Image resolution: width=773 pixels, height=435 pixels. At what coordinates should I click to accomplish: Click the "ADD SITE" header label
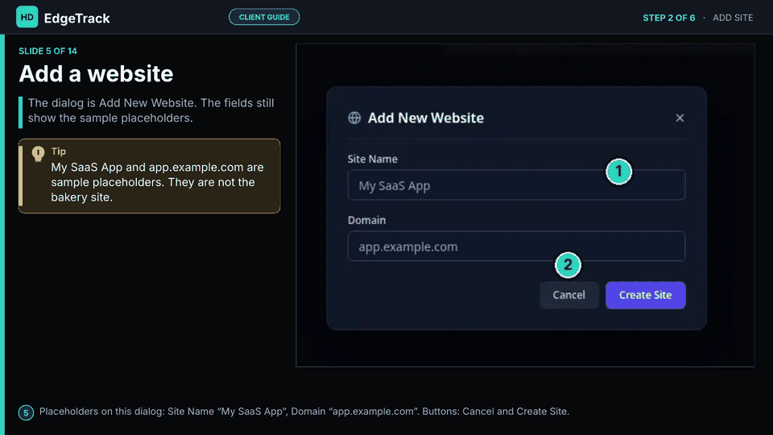[x=733, y=18]
